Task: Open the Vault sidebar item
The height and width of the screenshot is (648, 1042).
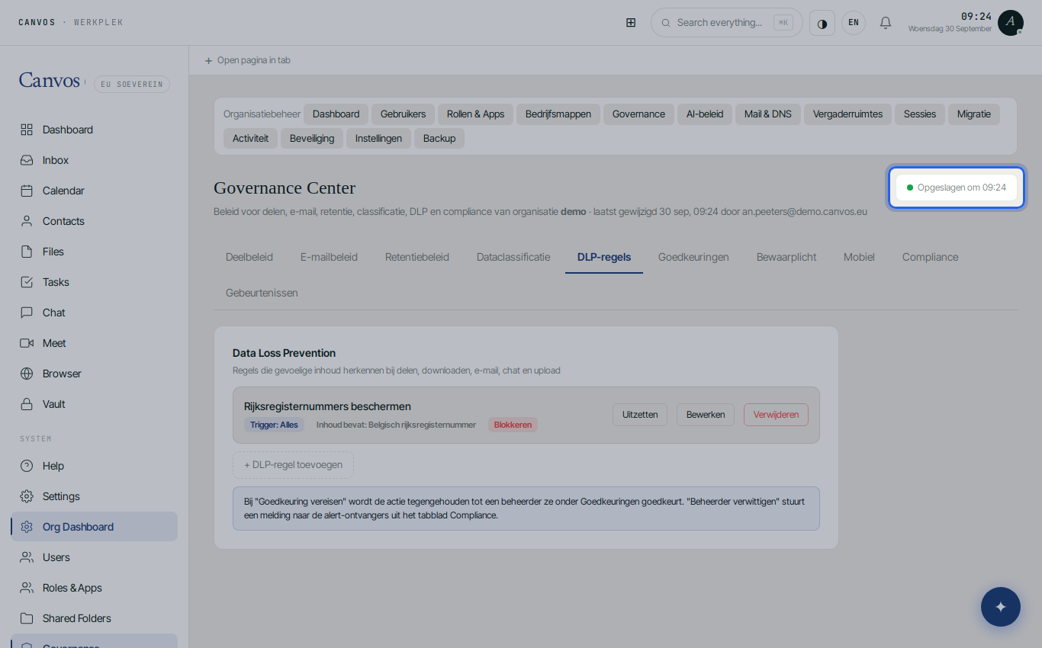Action: point(95,404)
